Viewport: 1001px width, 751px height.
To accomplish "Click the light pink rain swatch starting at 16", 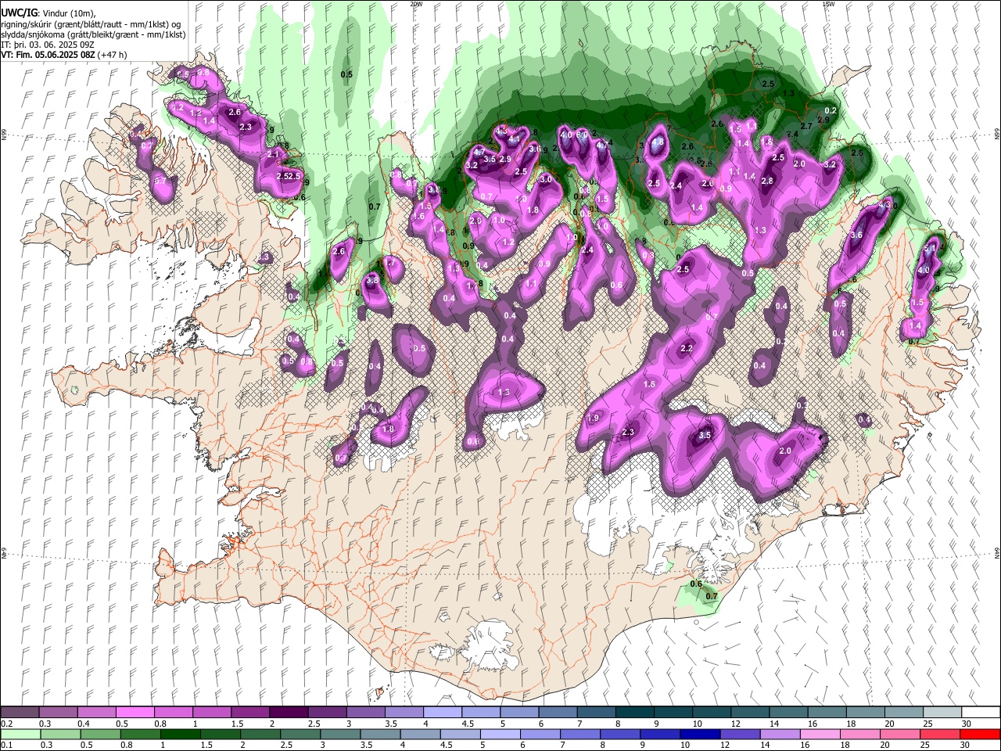I will coord(819,734).
